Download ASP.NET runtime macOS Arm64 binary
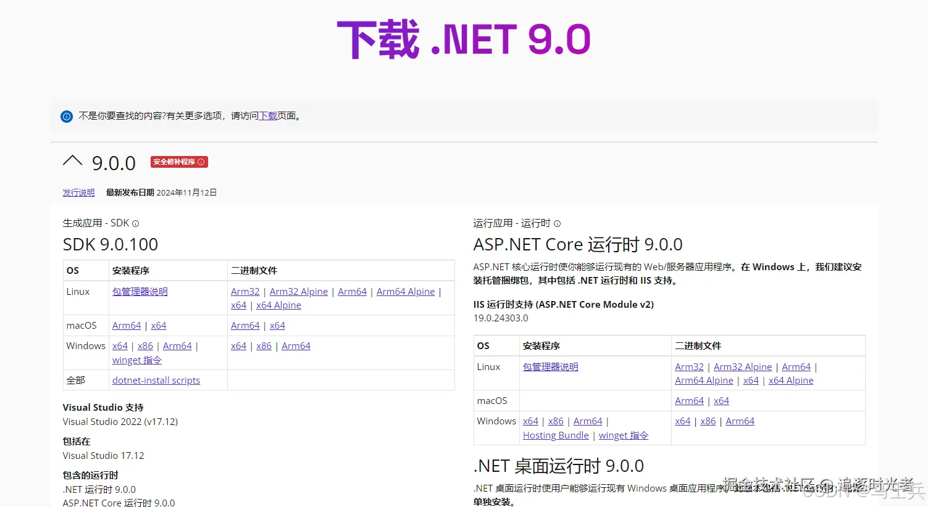Screen dimensions: 928x507 [689, 400]
